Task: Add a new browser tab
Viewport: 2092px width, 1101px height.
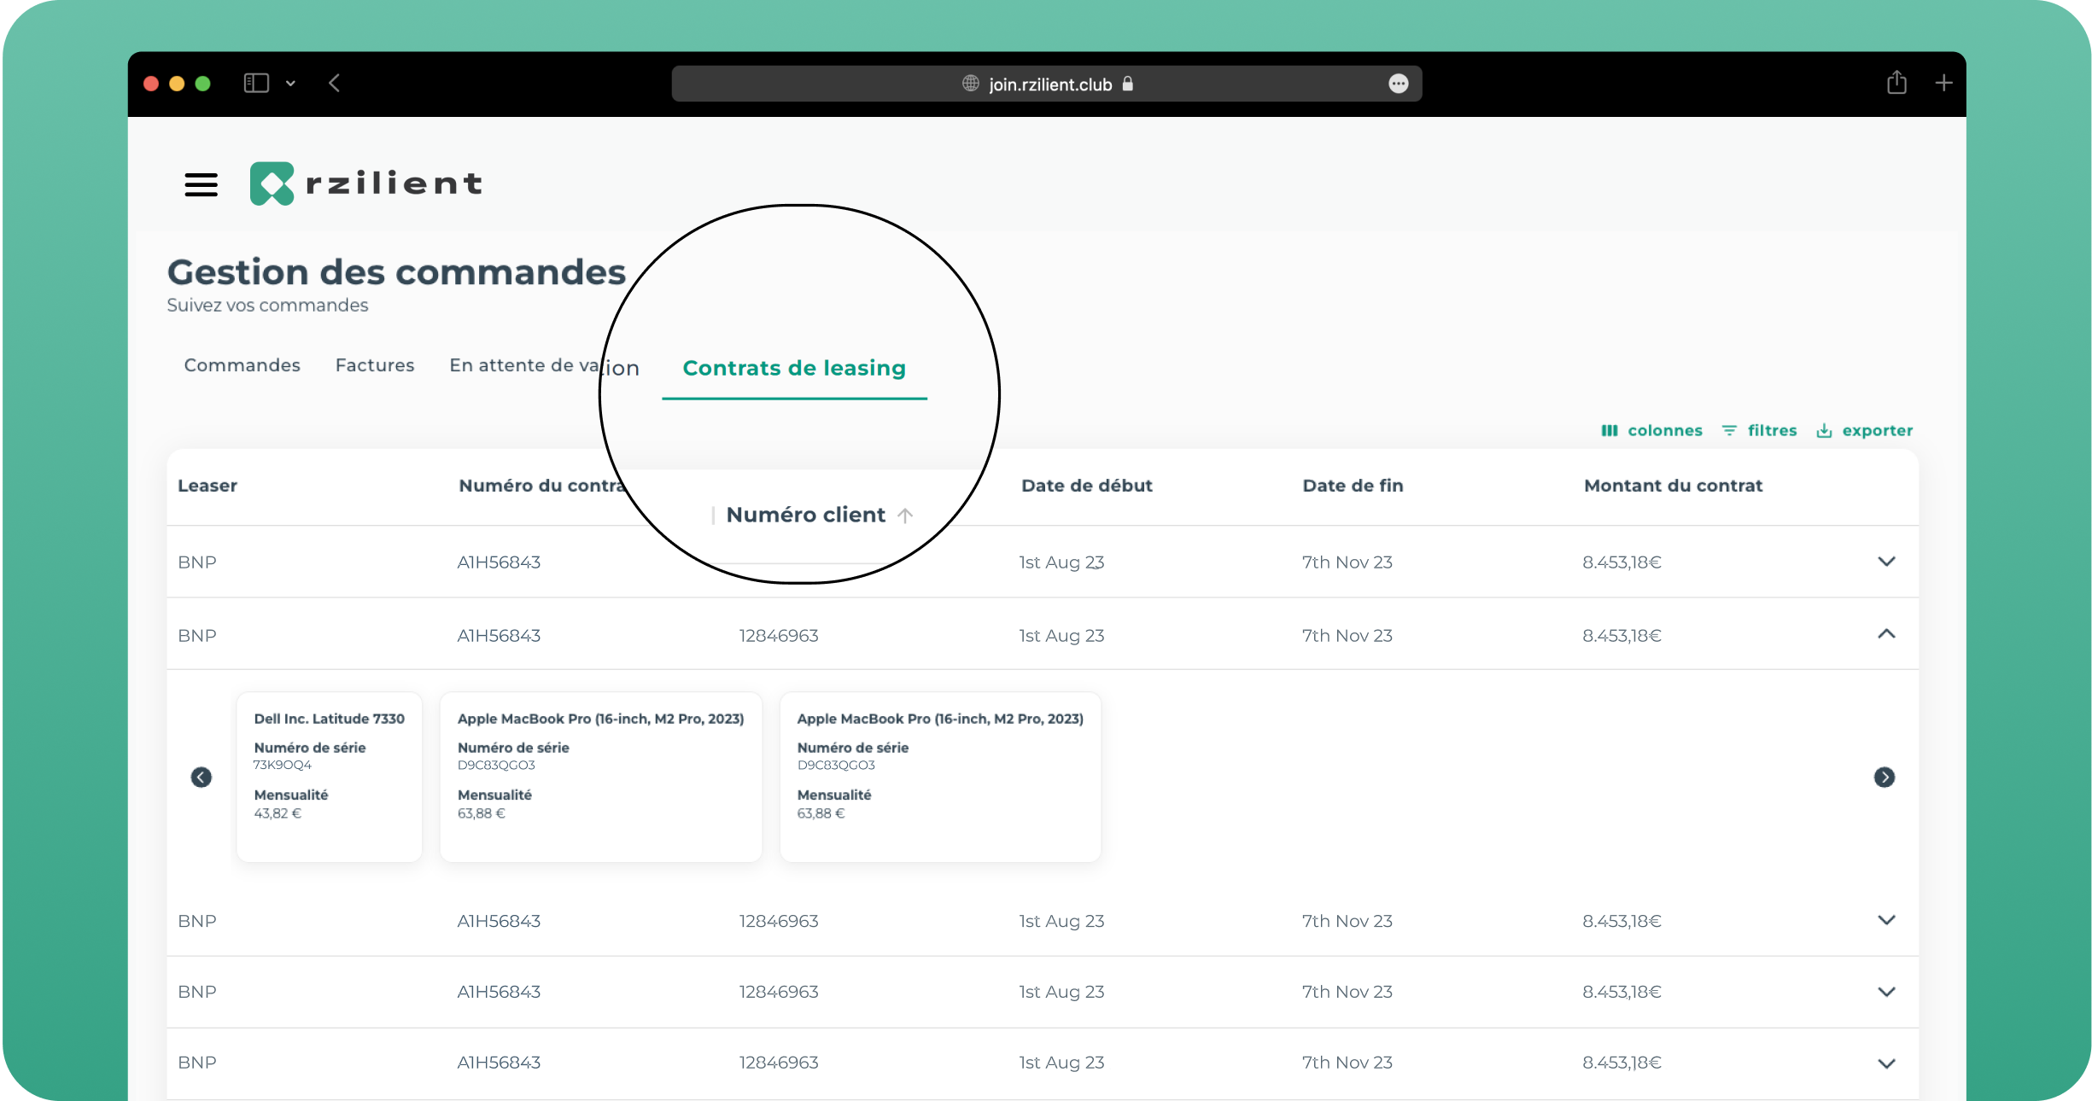Action: [x=1943, y=83]
